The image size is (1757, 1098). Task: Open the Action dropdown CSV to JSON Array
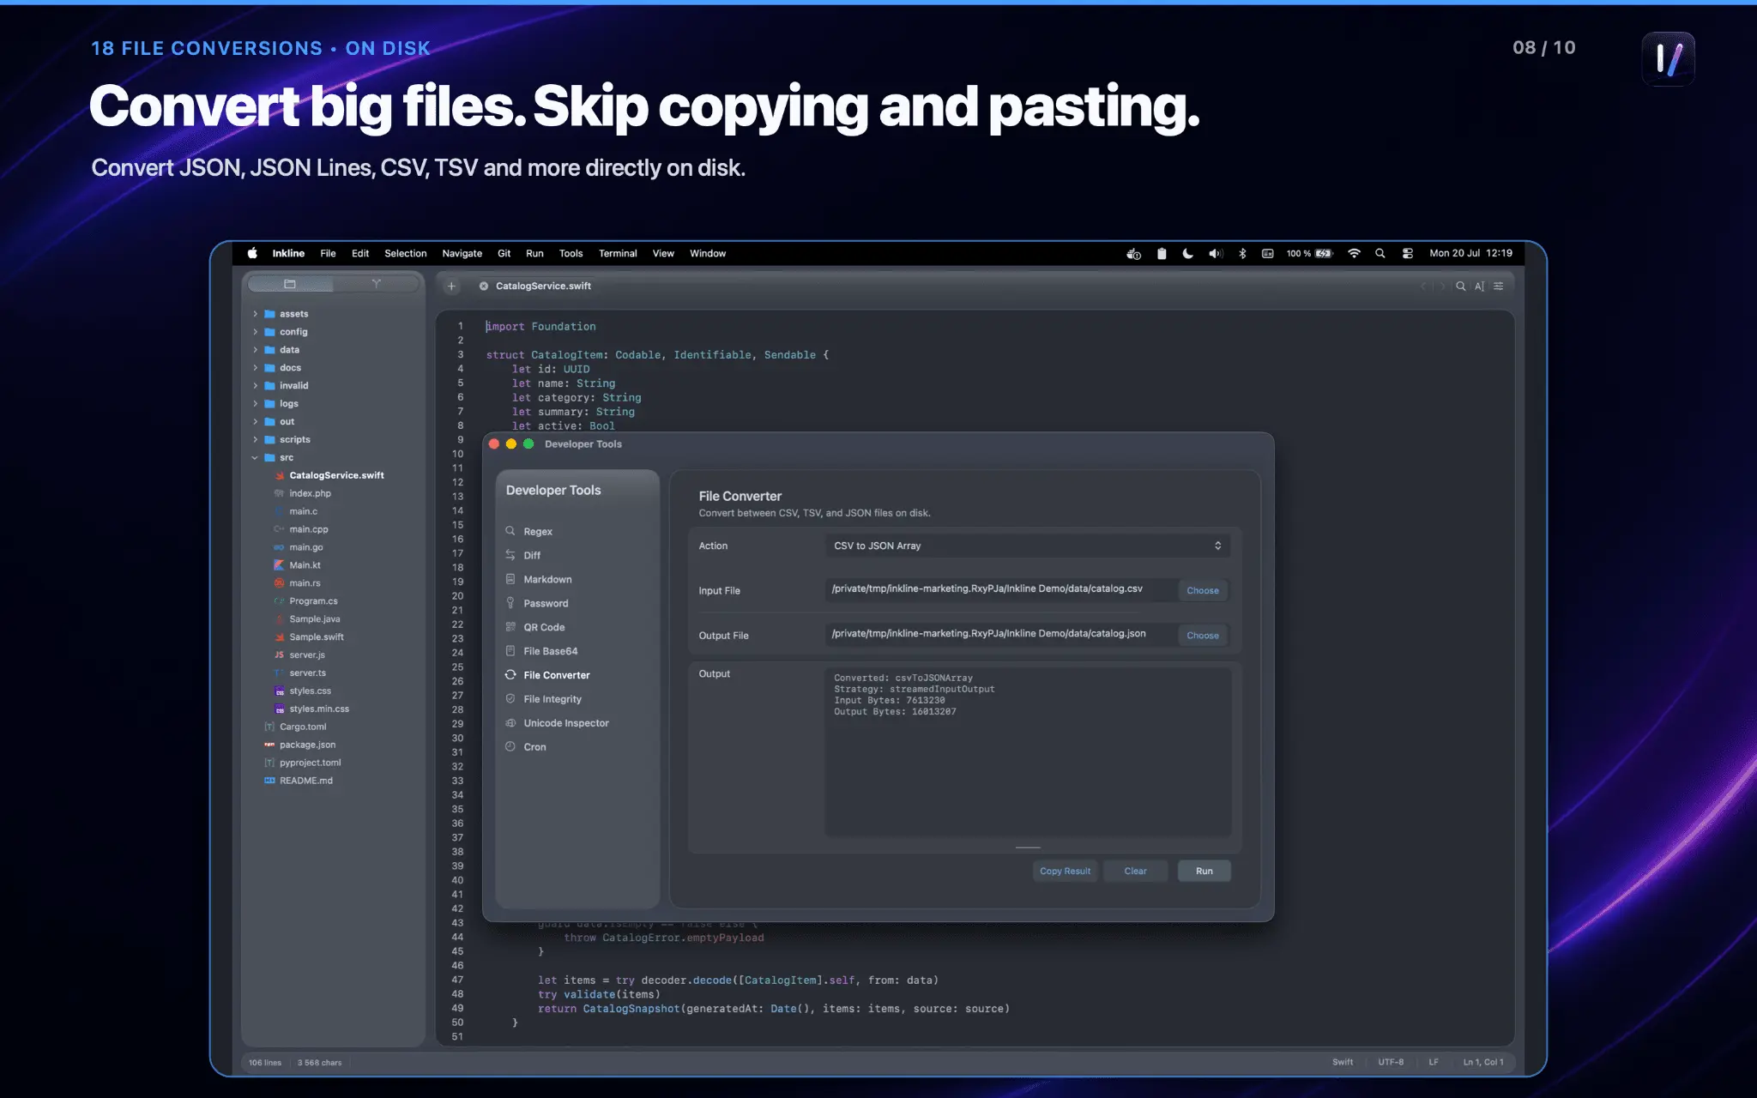(x=1027, y=546)
